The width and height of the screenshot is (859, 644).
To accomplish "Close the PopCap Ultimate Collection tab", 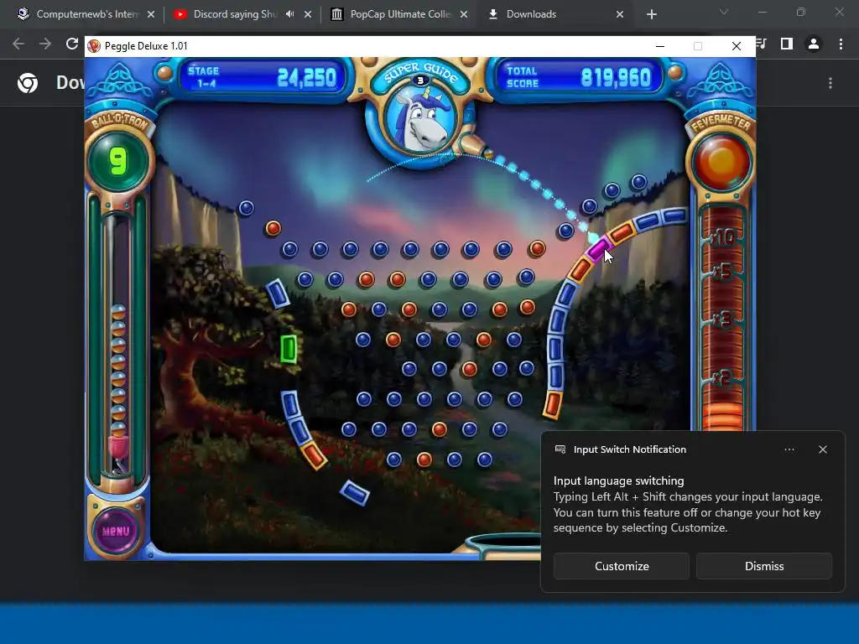I will (x=464, y=14).
